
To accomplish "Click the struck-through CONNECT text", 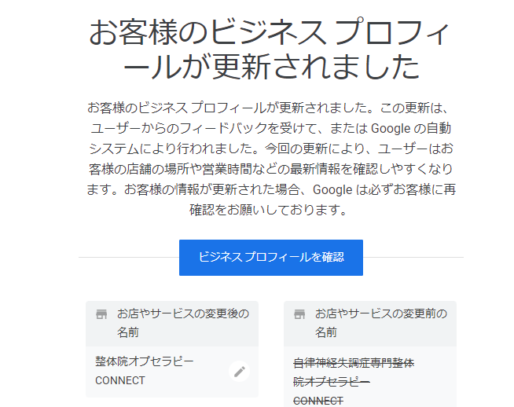I will click(318, 401).
